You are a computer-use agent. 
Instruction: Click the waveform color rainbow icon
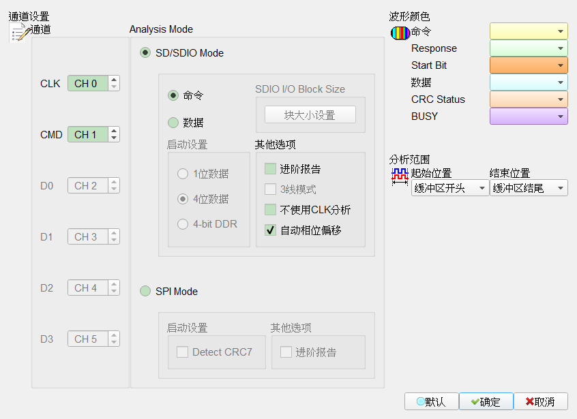pos(400,33)
